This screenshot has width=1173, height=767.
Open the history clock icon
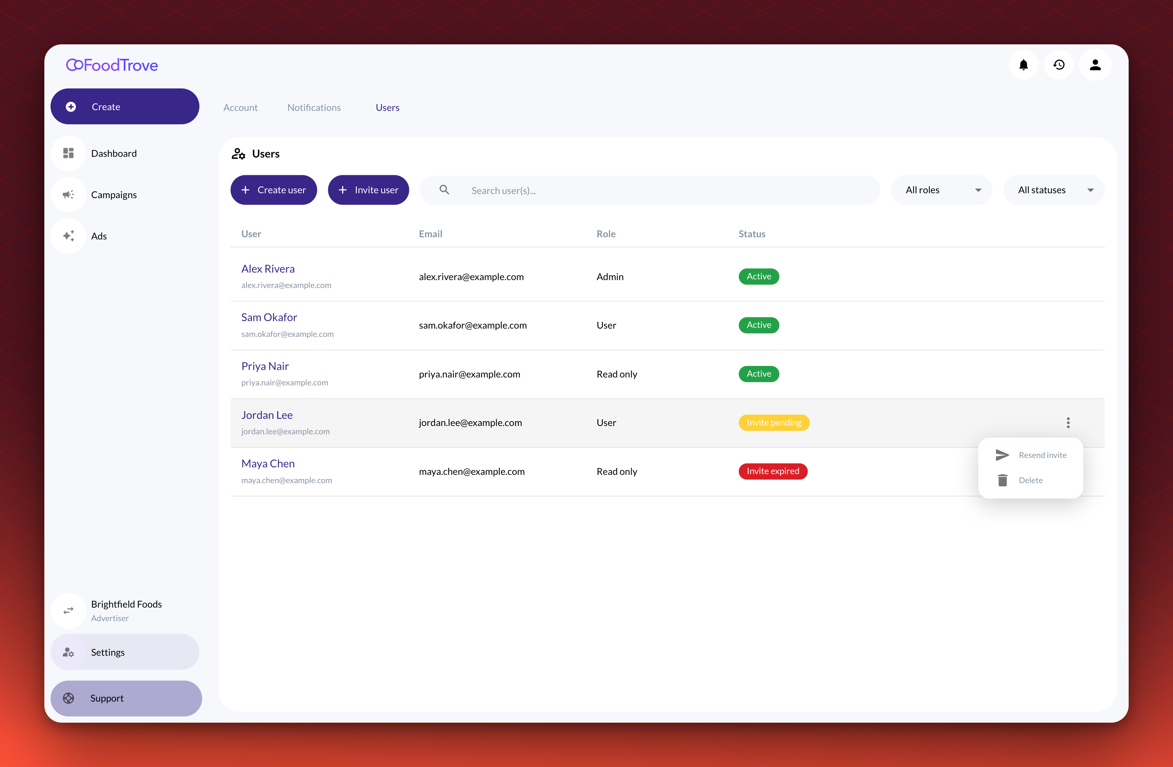click(x=1059, y=65)
